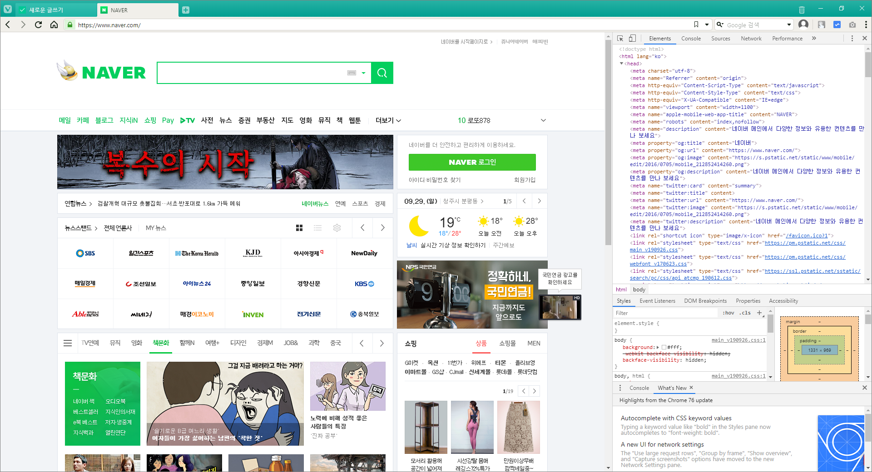This screenshot has height=472, width=872.
Task: Open the browser's vertical three-dot menu
Action: click(866, 25)
